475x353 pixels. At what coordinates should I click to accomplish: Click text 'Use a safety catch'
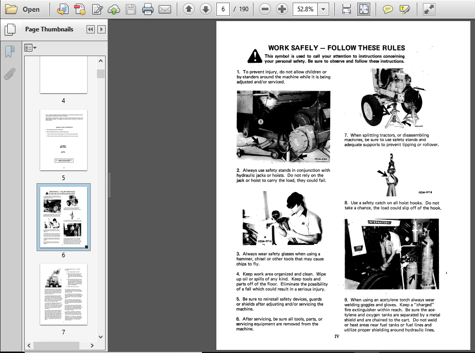coord(368,203)
